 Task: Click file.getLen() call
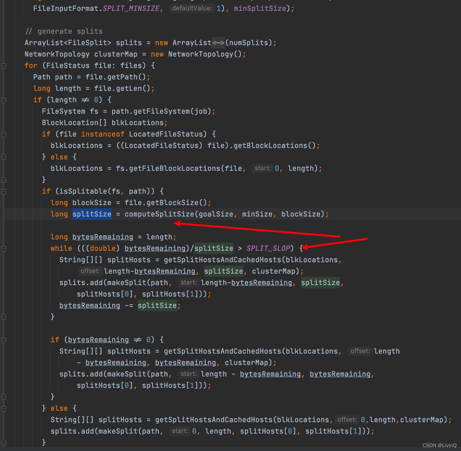click(x=122, y=88)
